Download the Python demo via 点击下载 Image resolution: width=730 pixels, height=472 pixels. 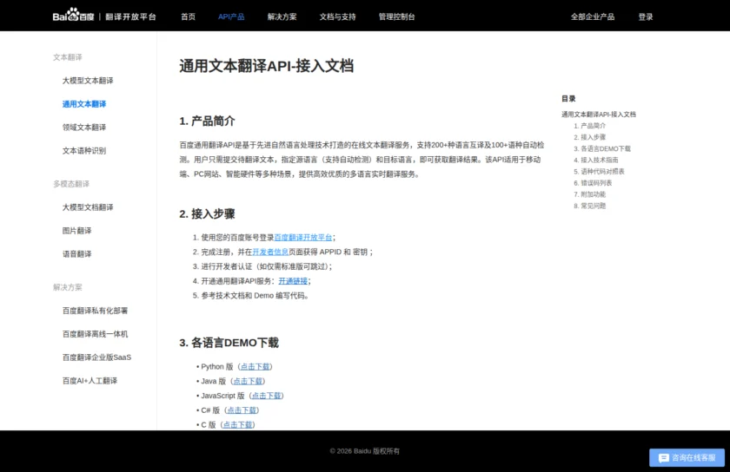coord(255,366)
